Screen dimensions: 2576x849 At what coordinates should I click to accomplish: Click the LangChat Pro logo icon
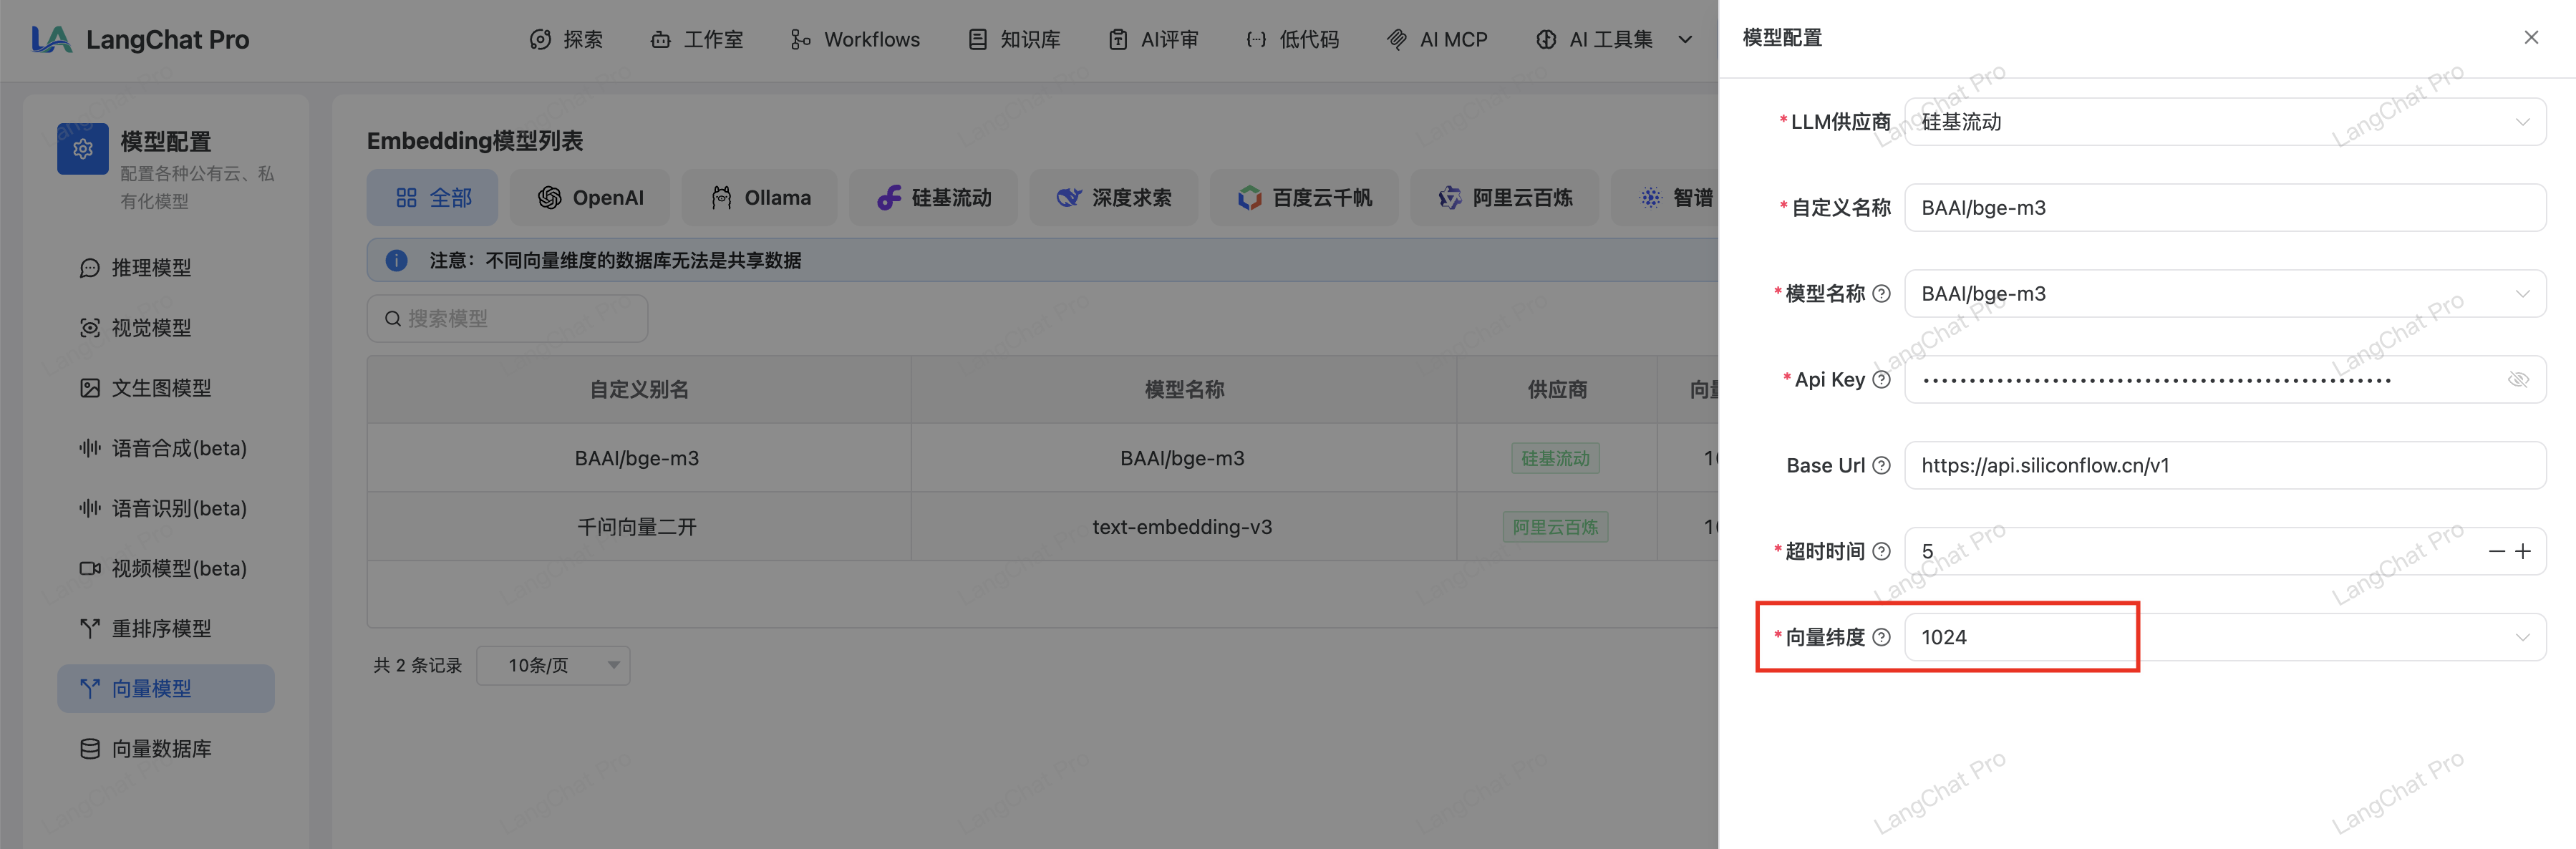(51, 39)
